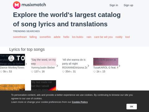Viewport: 149px width, 112px height.
Task: Click translations icon on Yummy card
Action: coord(40,72)
